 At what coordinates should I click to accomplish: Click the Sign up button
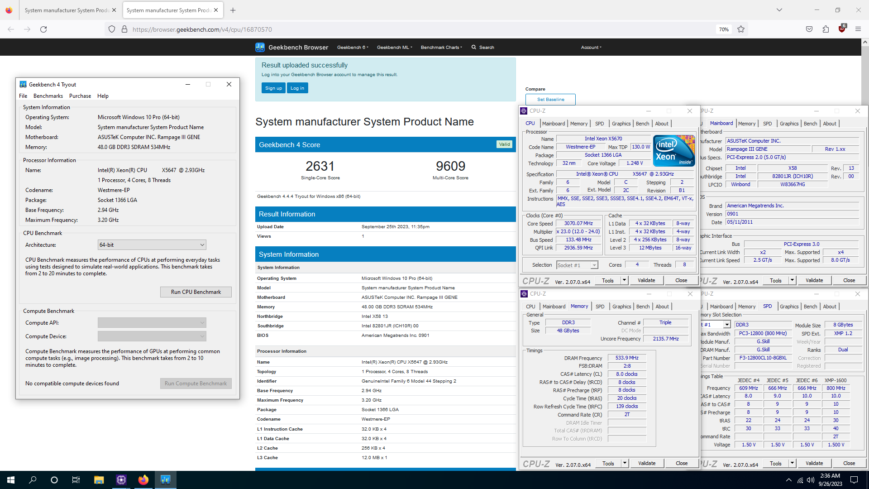(273, 88)
